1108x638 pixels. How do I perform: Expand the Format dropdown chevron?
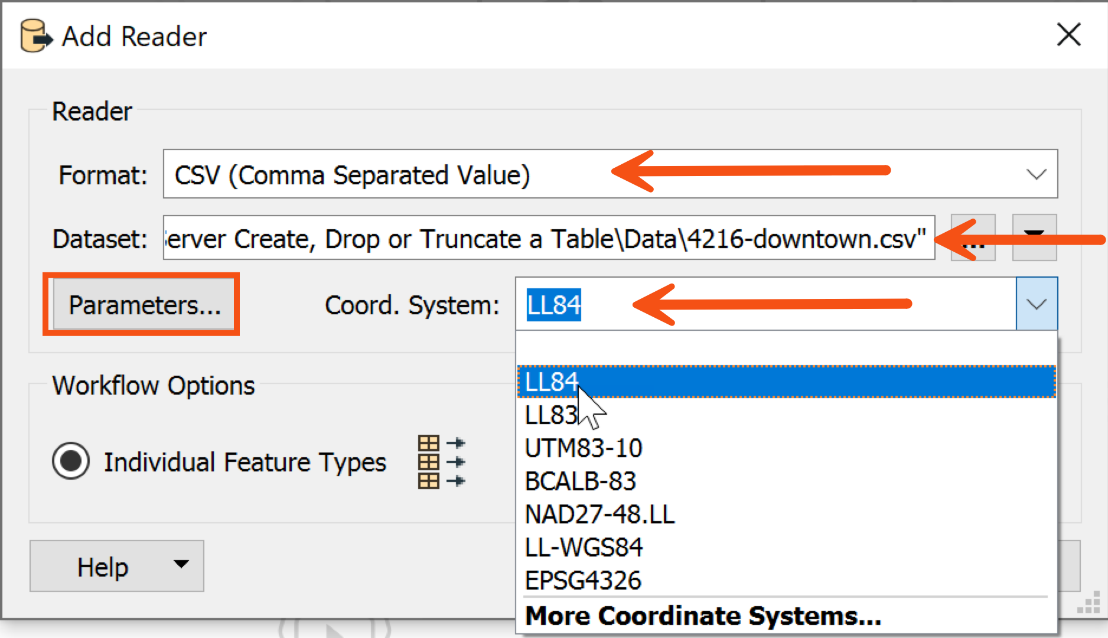tap(1036, 174)
